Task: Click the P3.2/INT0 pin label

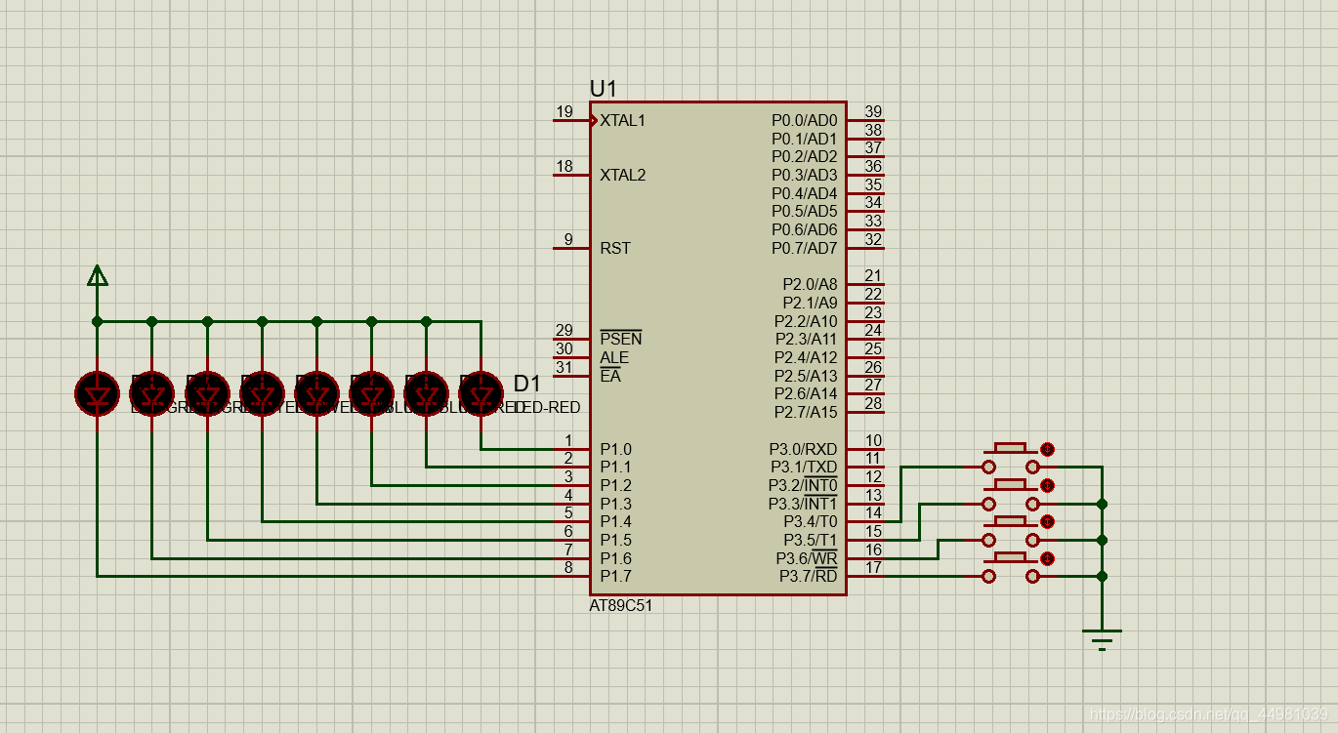Action: click(803, 485)
